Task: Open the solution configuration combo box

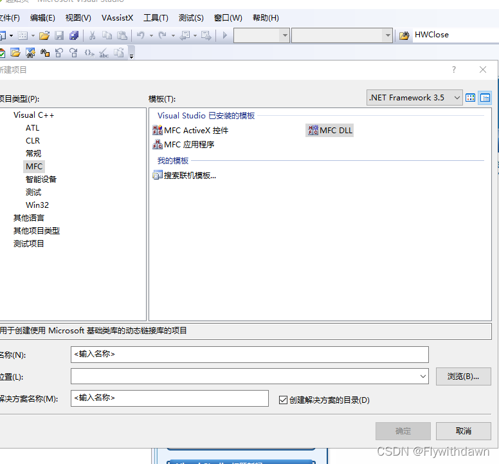Action: click(262, 35)
